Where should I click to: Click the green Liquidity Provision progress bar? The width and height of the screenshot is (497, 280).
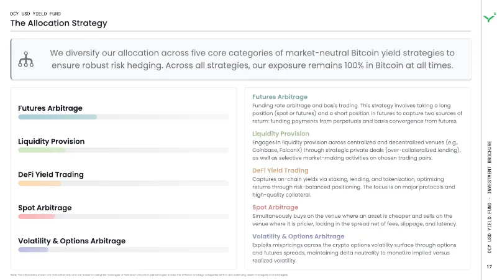click(x=42, y=150)
